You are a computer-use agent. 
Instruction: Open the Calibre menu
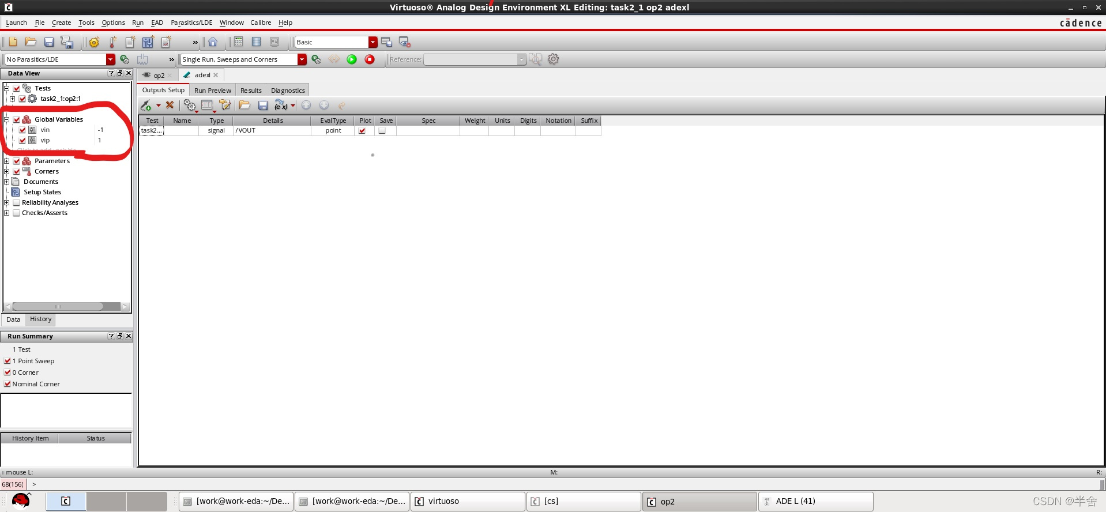(261, 22)
